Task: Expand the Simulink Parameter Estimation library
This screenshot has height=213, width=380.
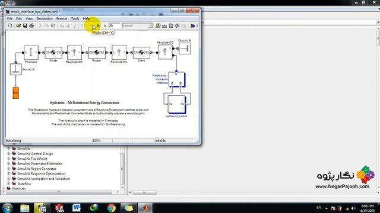Action: [9, 164]
